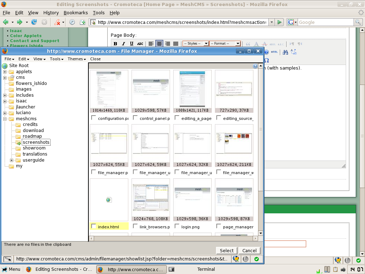The image size is (365, 274).
Task: Open the Format dropdown in editor
Action: 225,44
